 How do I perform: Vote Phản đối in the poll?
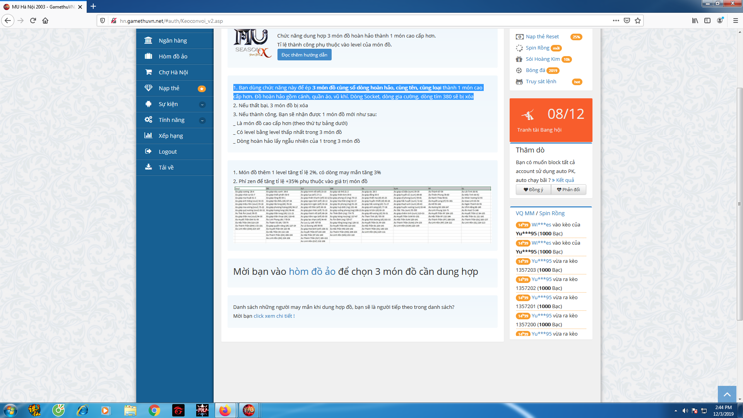[568, 190]
